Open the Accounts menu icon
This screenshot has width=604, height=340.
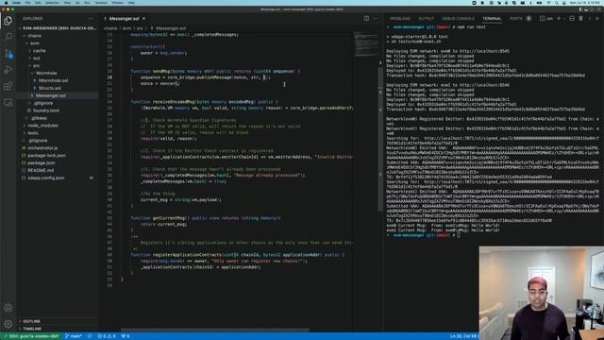click(x=8, y=308)
